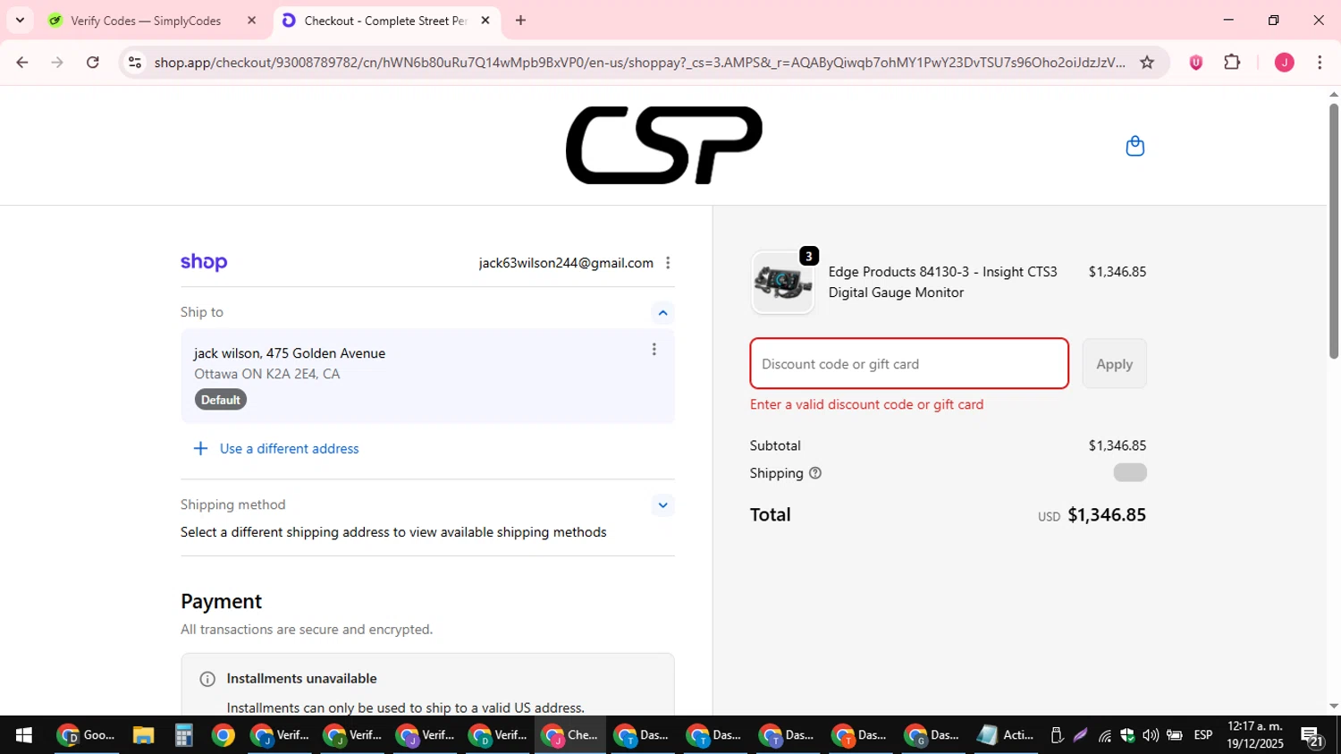
Task: Click the shipping info question mark icon
Action: (815, 473)
